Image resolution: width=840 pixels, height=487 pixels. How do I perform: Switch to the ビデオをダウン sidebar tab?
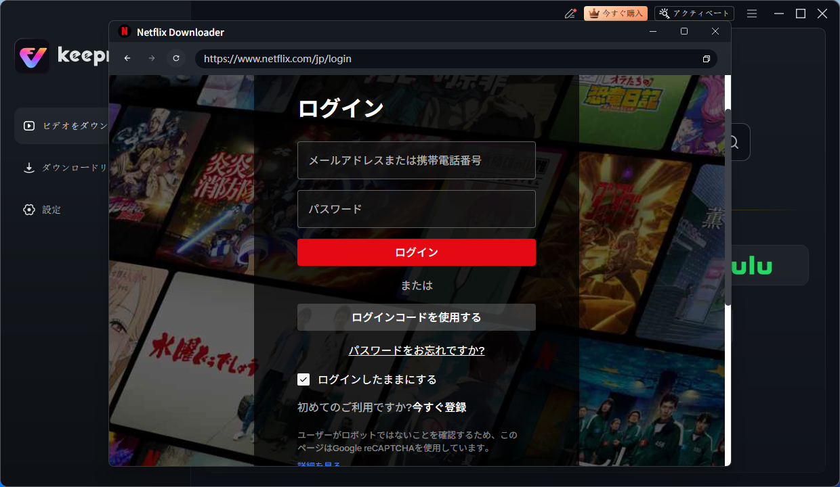(61, 126)
